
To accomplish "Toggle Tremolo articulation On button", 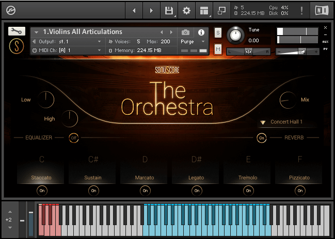I will pyautogui.click(x=248, y=191).
